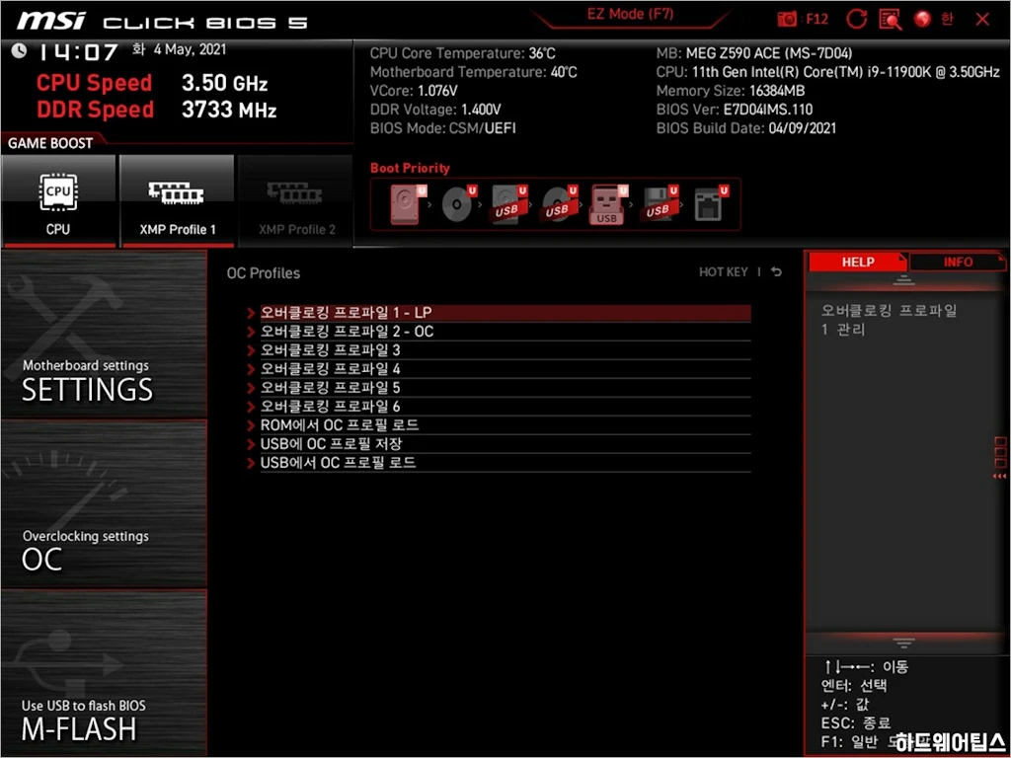Screen dimensions: 1011x758
Task: Click the OC Profiles heading
Action: tap(263, 272)
